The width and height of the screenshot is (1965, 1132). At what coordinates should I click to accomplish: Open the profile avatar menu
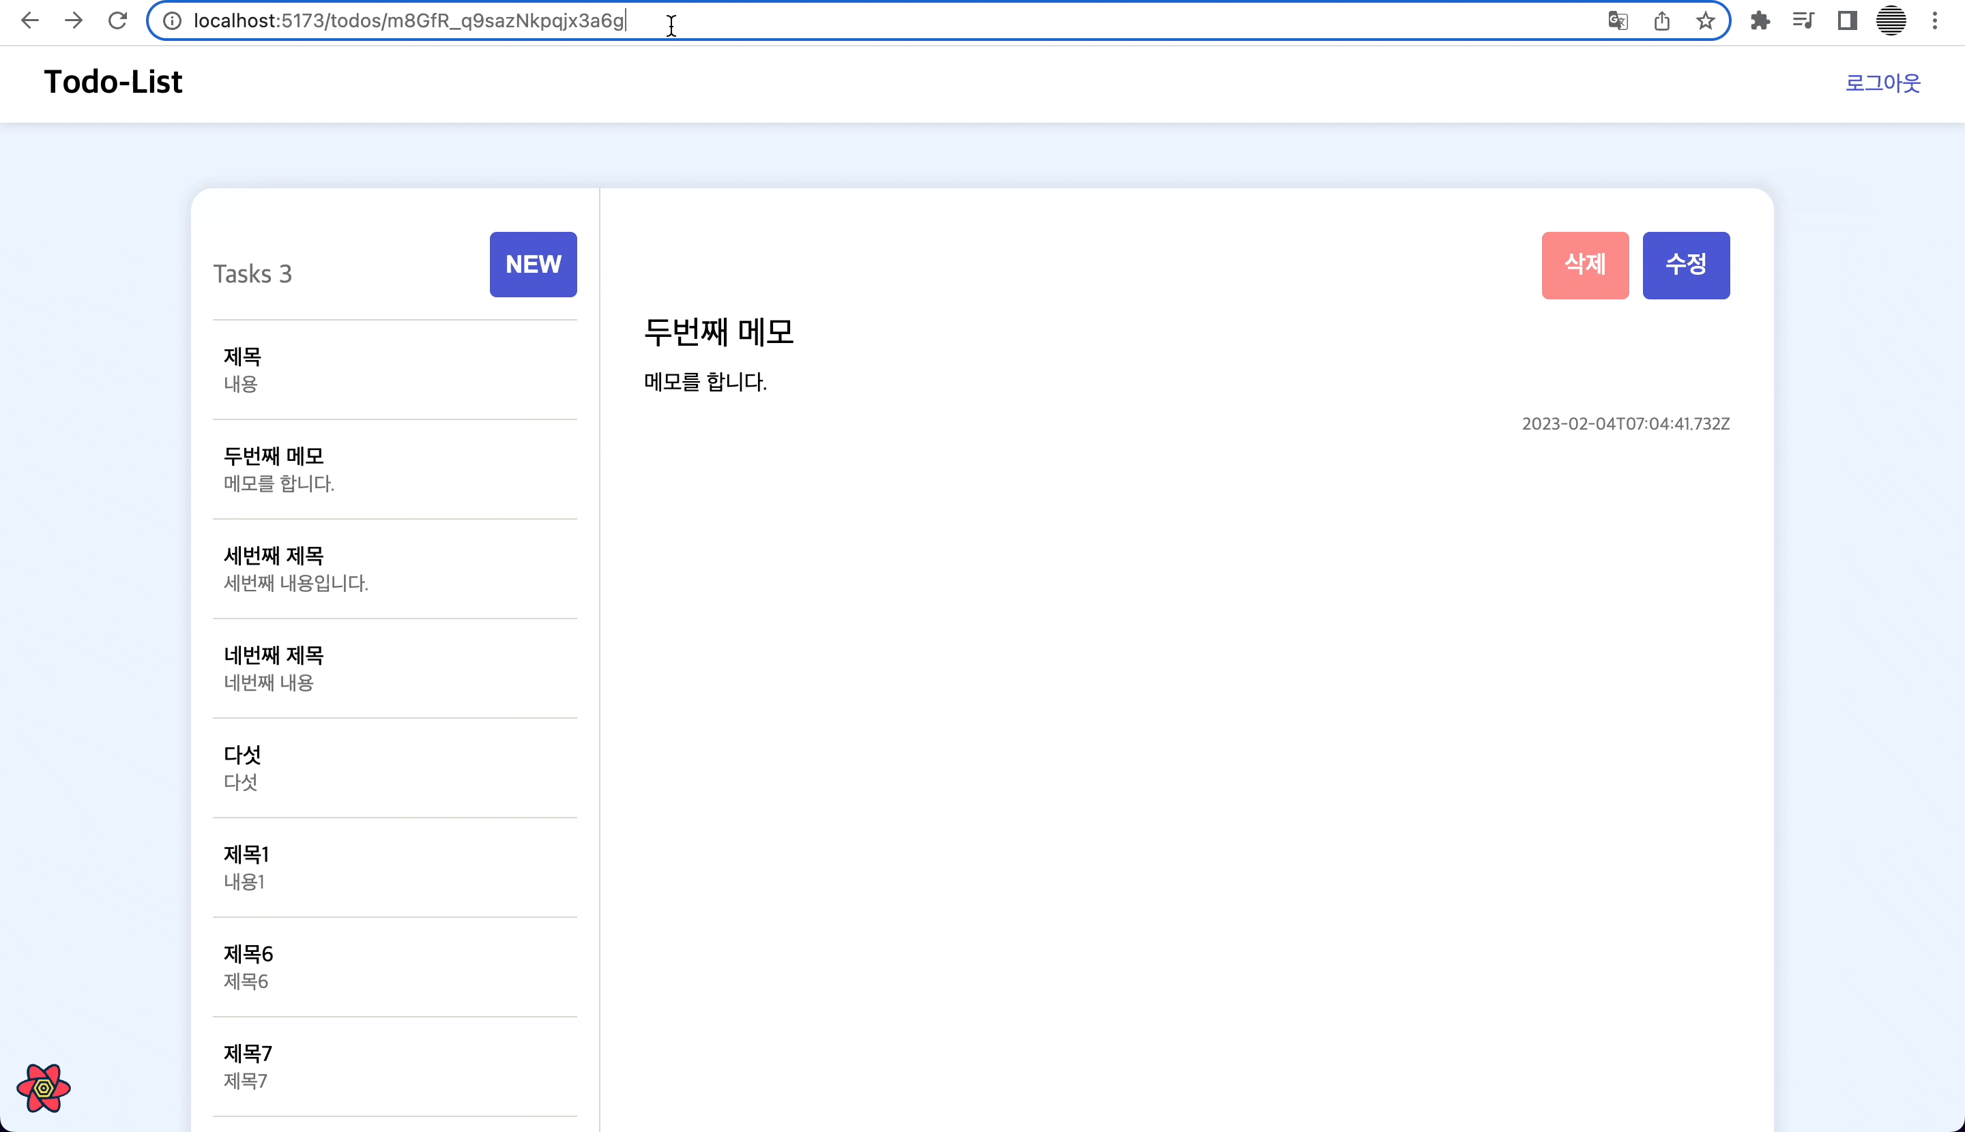1891,21
